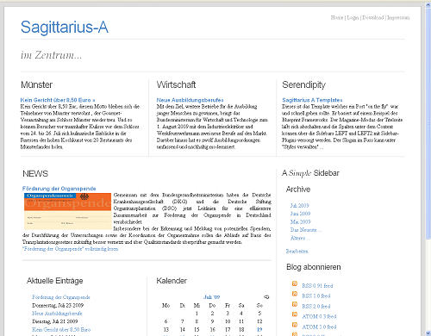
Task: Open the Impressum link in top navigation
Action: tap(398, 17)
